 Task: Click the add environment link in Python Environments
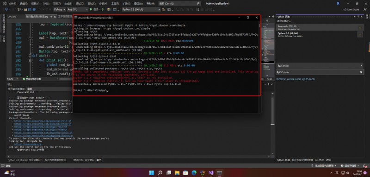pos(284,21)
